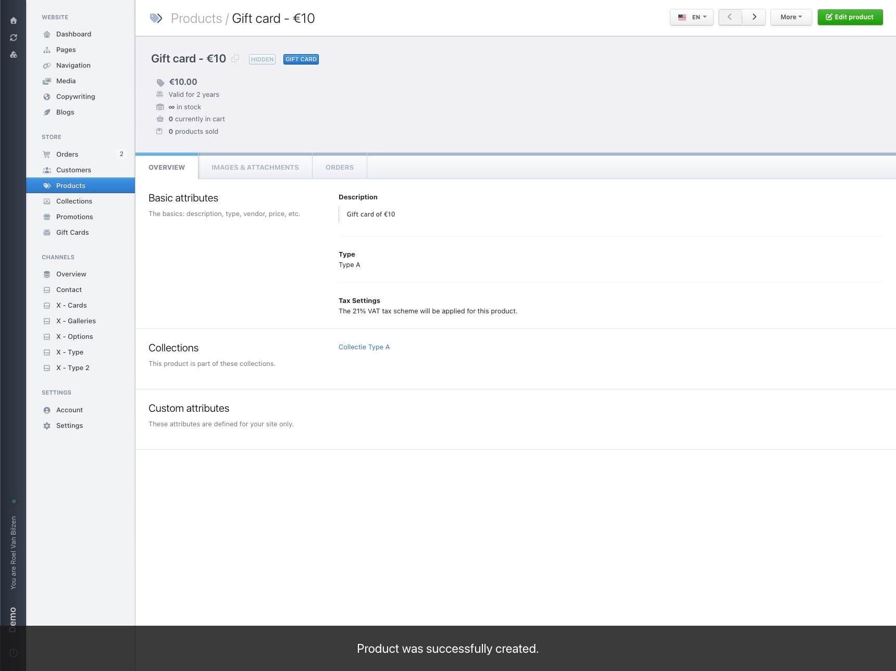Click the X - Cards channel icon

click(x=47, y=306)
